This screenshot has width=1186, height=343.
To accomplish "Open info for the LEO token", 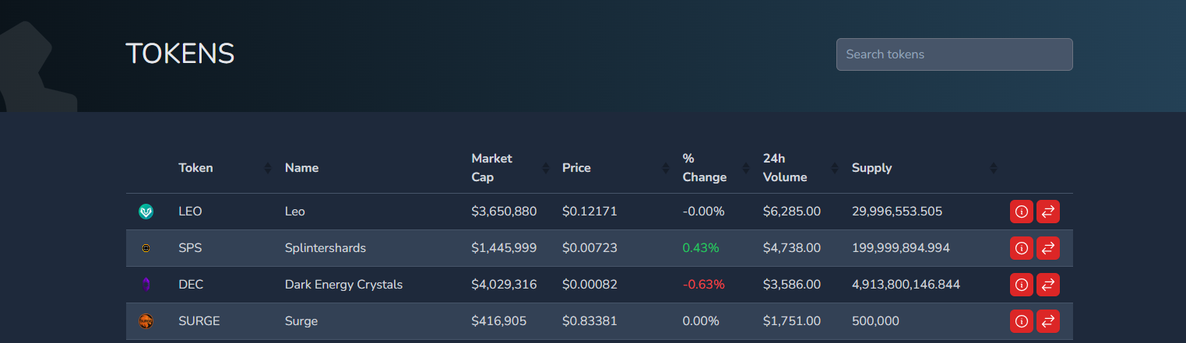I will [x=1022, y=212].
